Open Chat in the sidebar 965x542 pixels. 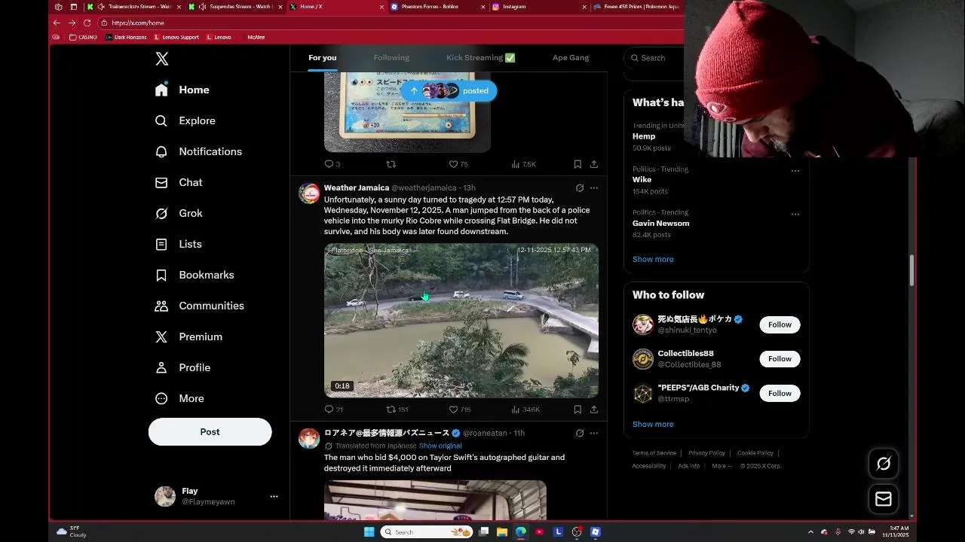pyautogui.click(x=179, y=182)
